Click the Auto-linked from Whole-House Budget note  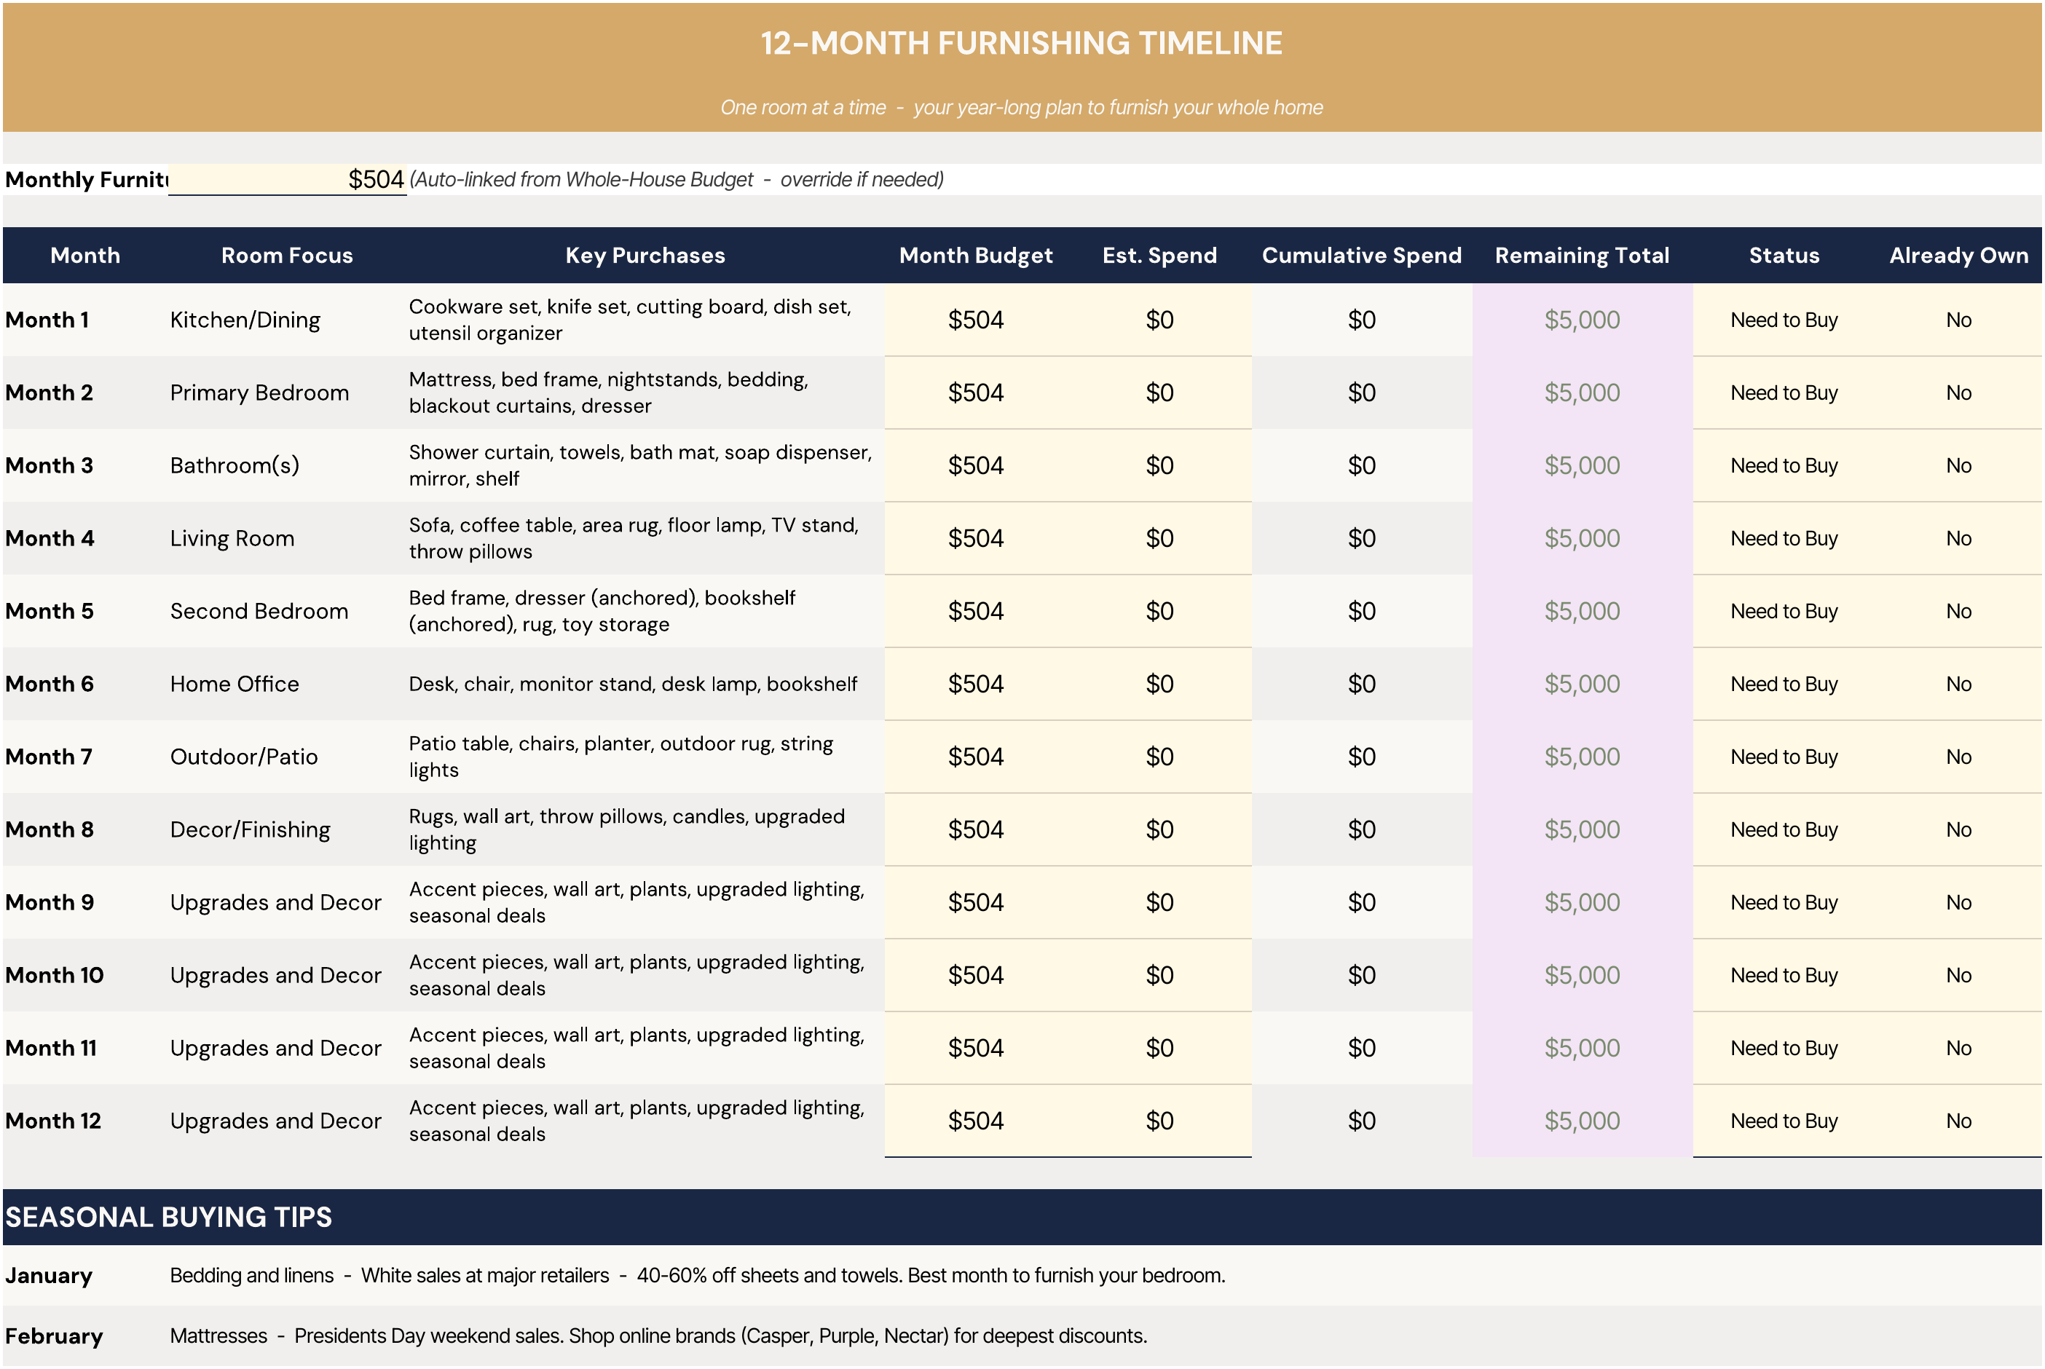(677, 179)
